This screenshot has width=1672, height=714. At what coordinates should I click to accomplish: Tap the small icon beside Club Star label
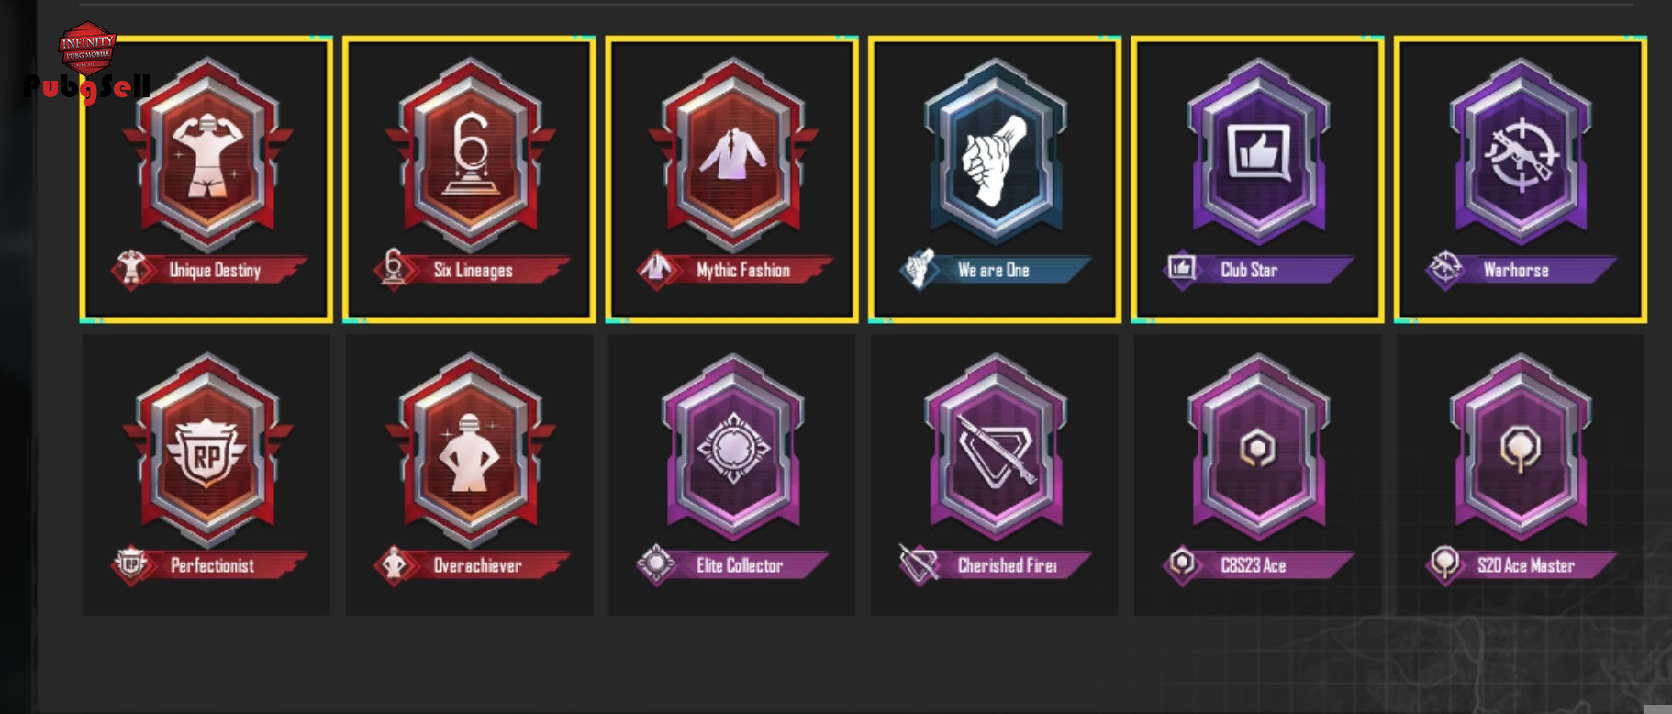[1182, 269]
